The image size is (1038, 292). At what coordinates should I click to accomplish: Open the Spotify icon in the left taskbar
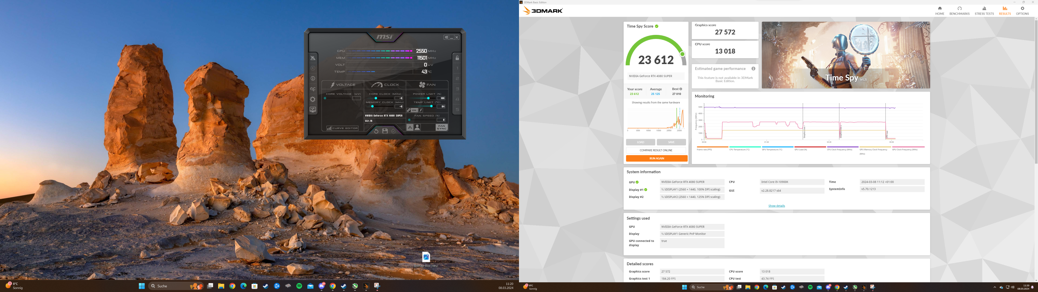pyautogui.click(x=299, y=286)
